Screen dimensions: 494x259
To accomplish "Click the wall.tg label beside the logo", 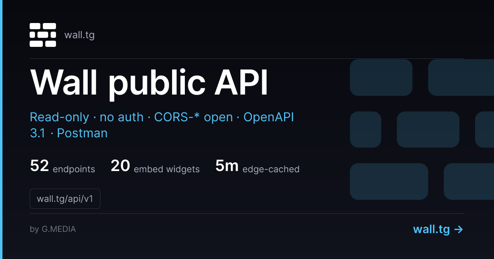I will click(x=79, y=35).
